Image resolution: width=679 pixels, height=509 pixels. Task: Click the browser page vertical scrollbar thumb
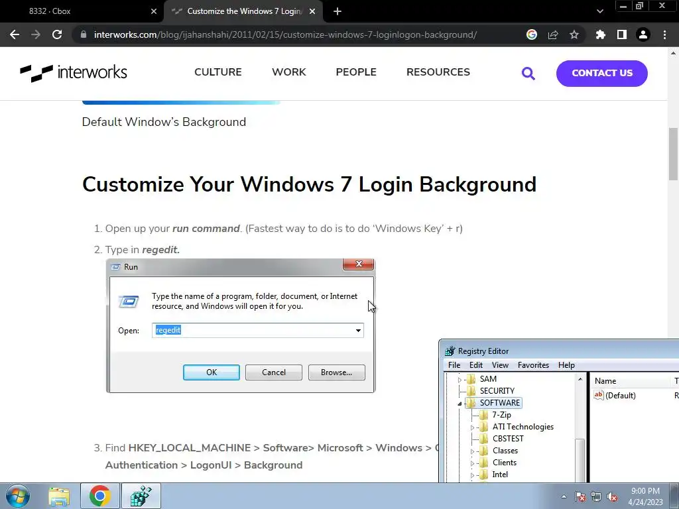(x=674, y=154)
